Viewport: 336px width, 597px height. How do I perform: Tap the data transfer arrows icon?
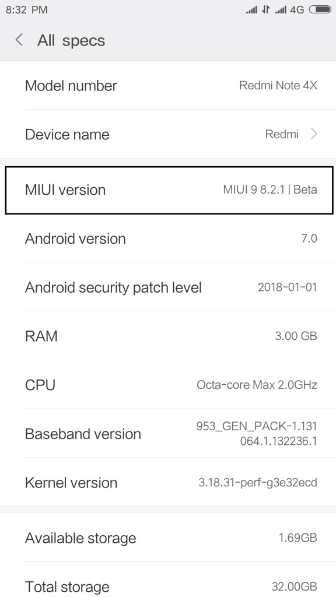pyautogui.click(x=265, y=10)
